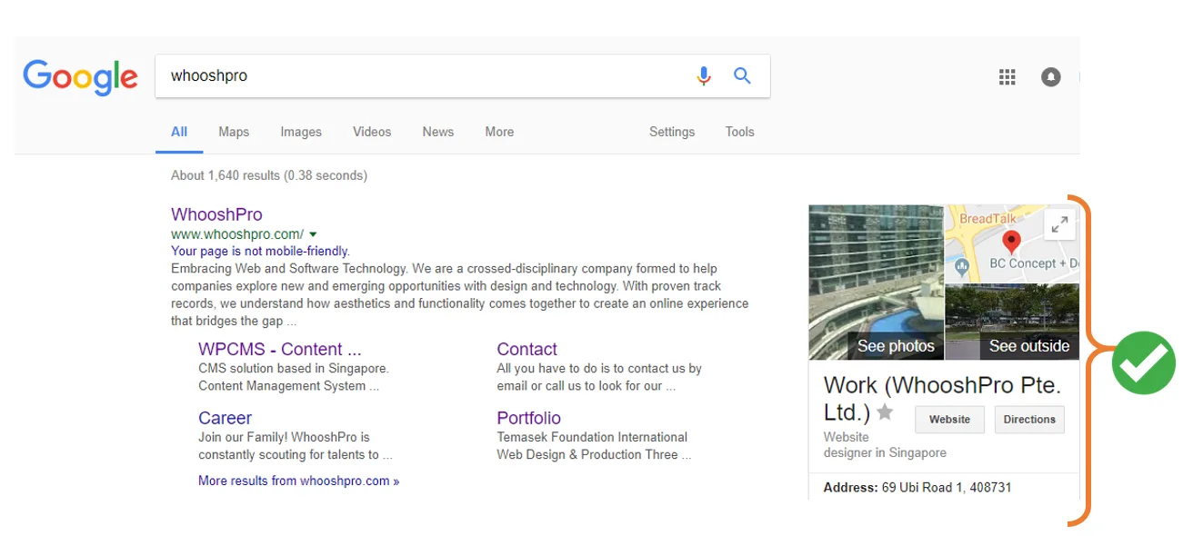Open the WPCMS - Content sitelink
The image size is (1183, 536).
[280, 349]
